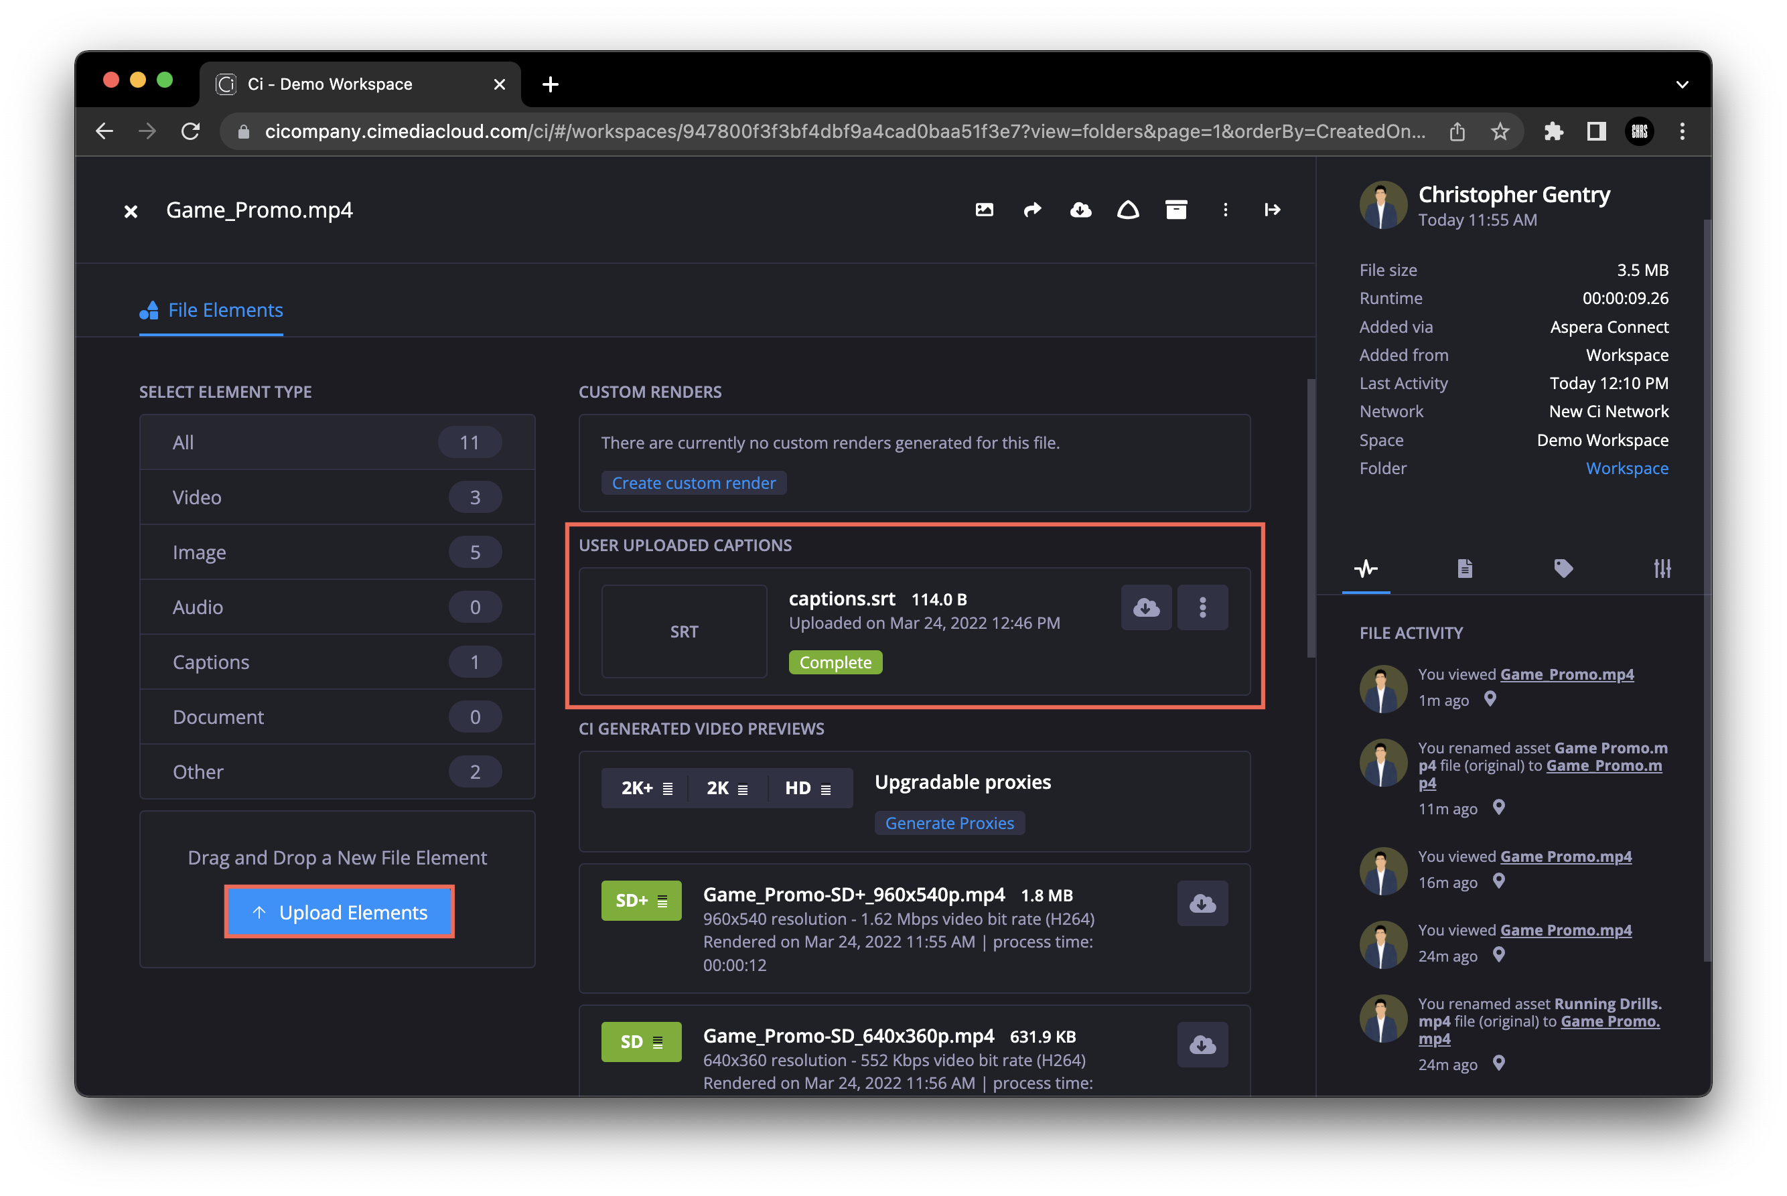Click the Upload Elements button
Screen dimensions: 1787x1196
coord(338,913)
